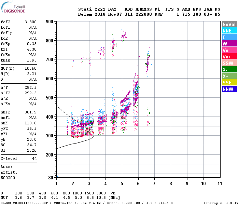This screenshot has height=205, width=239.
Task: Click the time 222000 in header
Action: 144,14
